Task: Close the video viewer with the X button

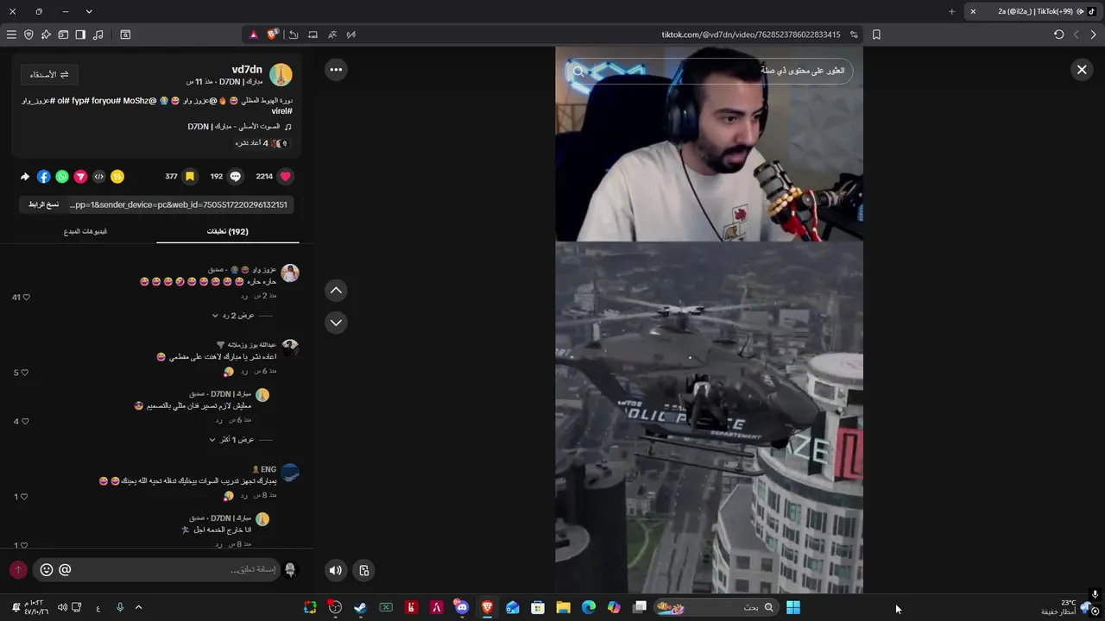Action: (1082, 70)
